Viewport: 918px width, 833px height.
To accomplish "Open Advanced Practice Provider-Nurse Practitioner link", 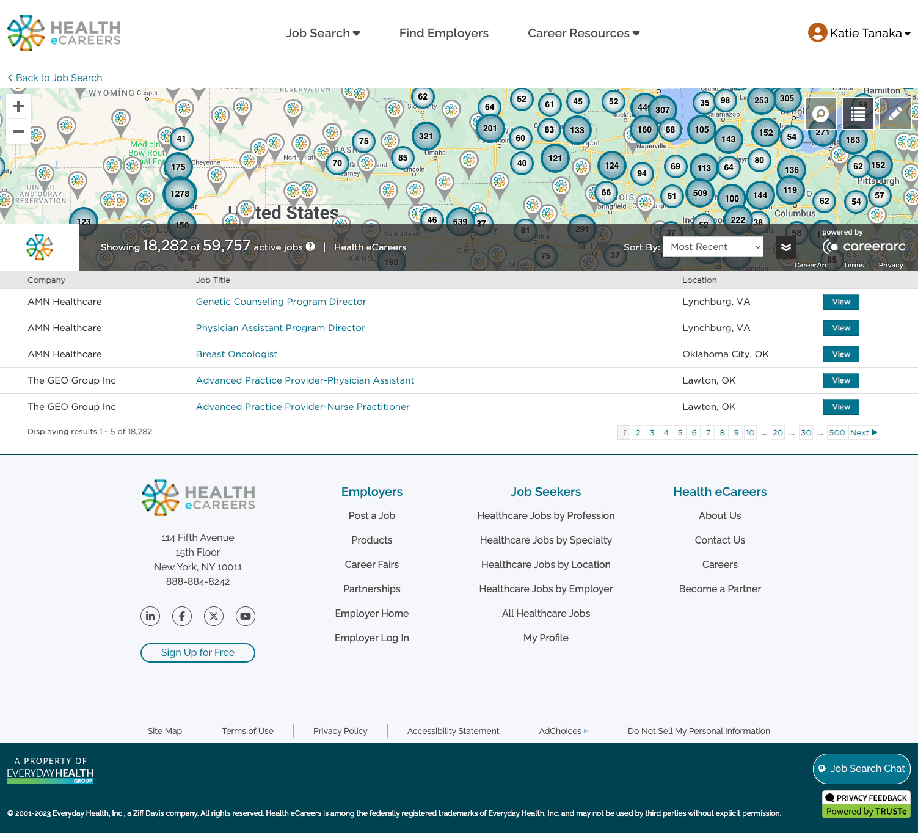I will click(303, 407).
